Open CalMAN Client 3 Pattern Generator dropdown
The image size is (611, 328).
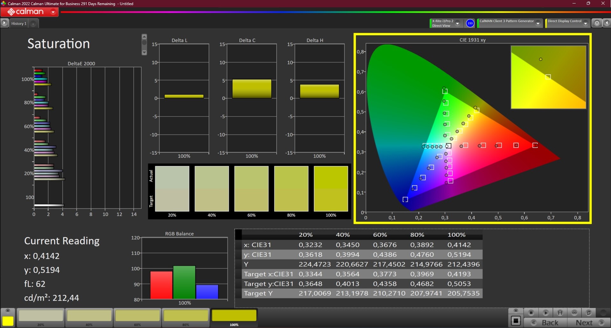coord(538,23)
